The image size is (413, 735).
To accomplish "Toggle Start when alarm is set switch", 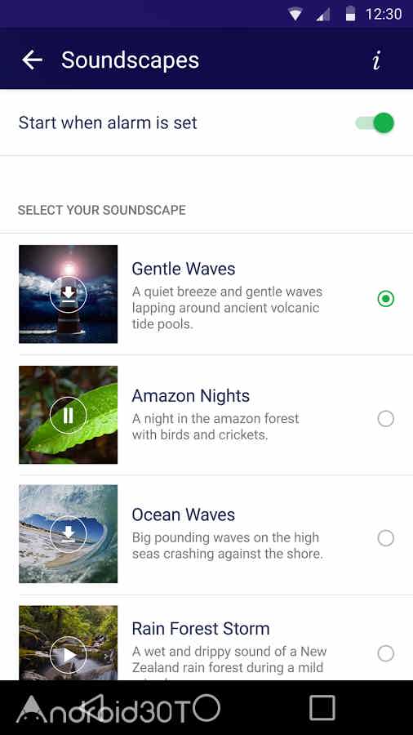I will tap(375, 122).
